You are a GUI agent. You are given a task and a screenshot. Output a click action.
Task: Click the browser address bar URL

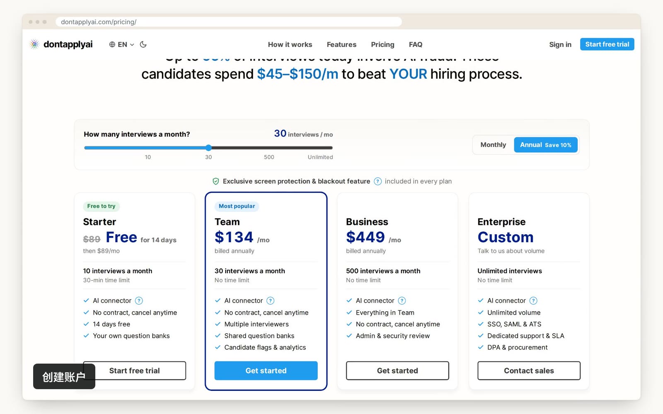point(99,22)
